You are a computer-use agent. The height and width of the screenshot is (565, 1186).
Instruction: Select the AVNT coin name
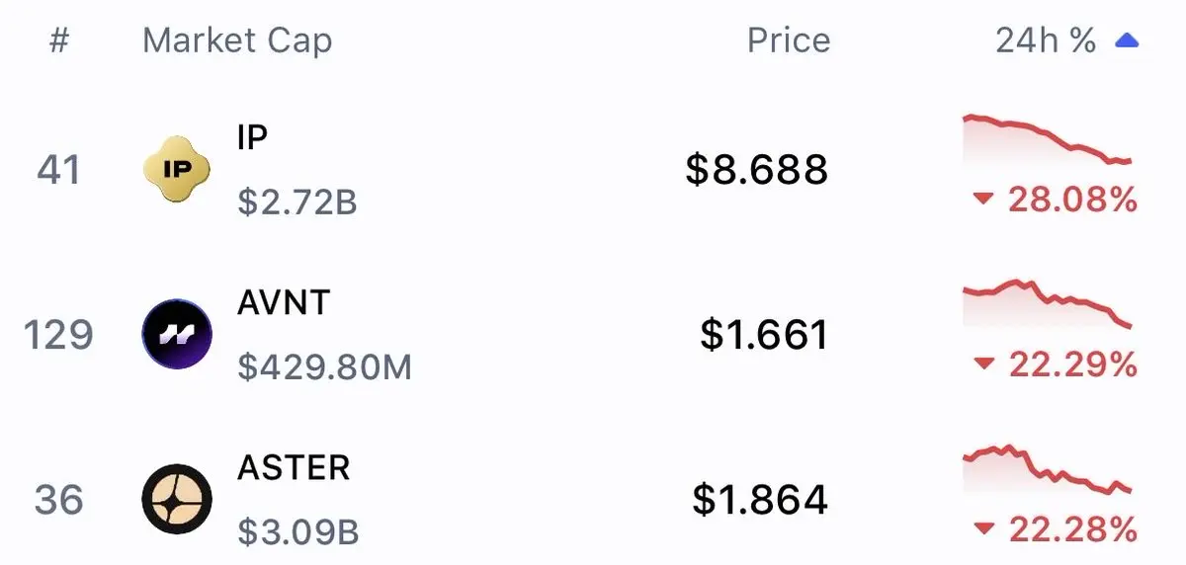284,302
